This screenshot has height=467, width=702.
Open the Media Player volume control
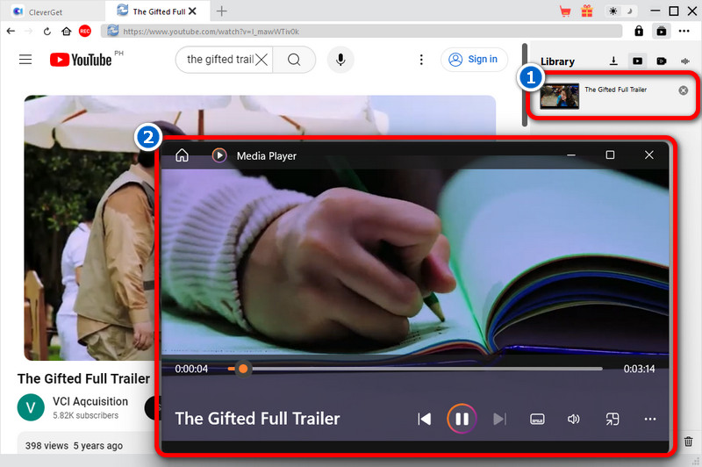click(x=574, y=419)
